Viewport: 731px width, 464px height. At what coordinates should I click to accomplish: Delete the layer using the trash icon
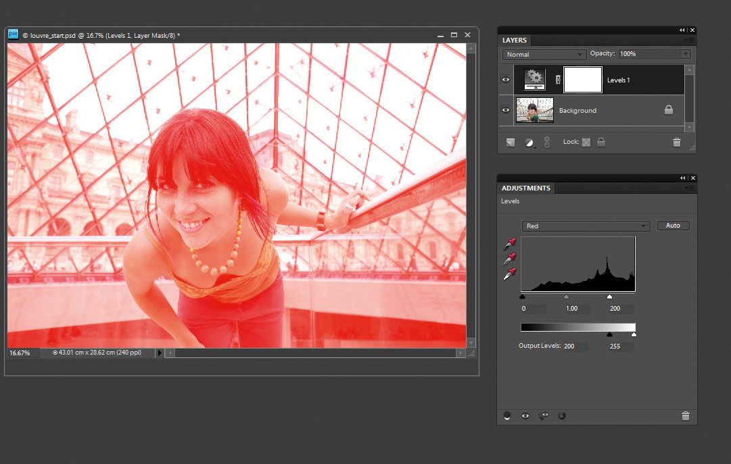pos(677,142)
